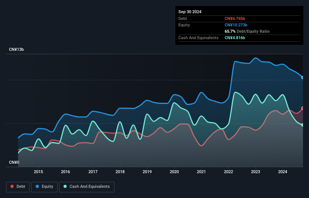Click the 2017 x-axis label

93,172
